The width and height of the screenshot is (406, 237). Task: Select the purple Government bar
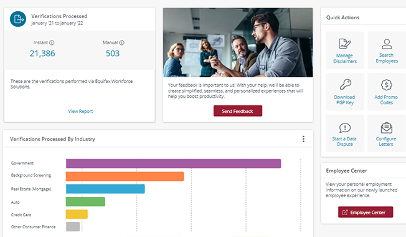pos(174,163)
